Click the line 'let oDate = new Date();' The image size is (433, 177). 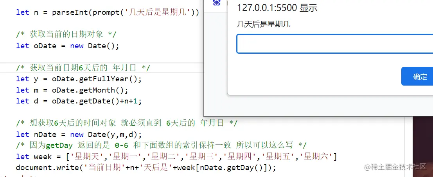tap(67, 46)
